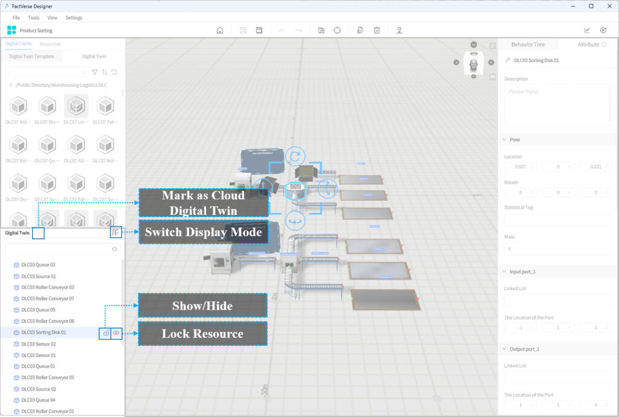Collapse the Output port_1 section
Image resolution: width=619 pixels, height=417 pixels.
tap(505, 349)
